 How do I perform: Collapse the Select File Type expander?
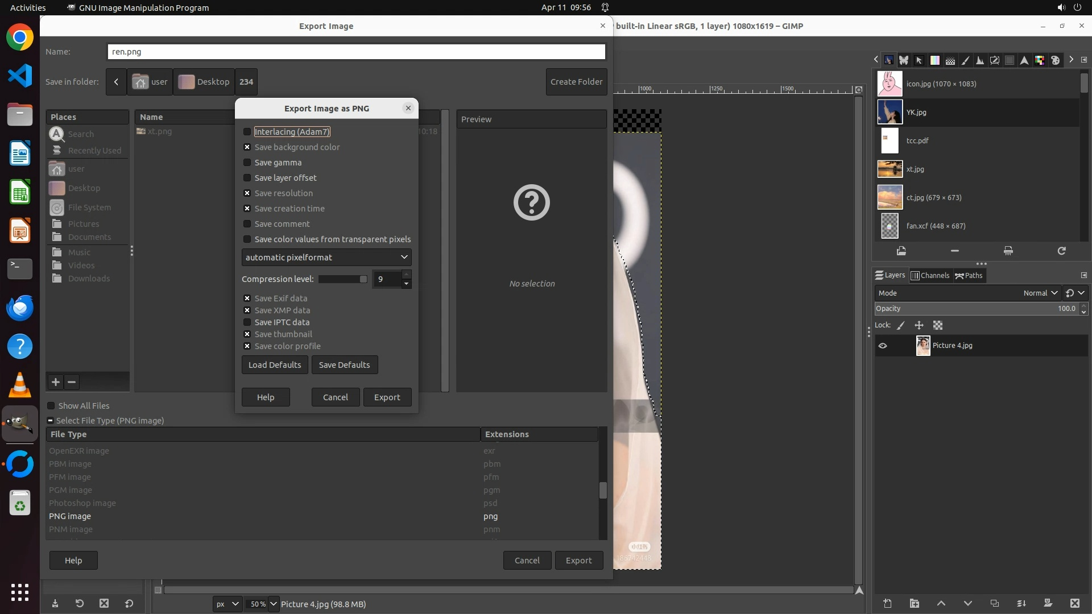click(x=51, y=421)
